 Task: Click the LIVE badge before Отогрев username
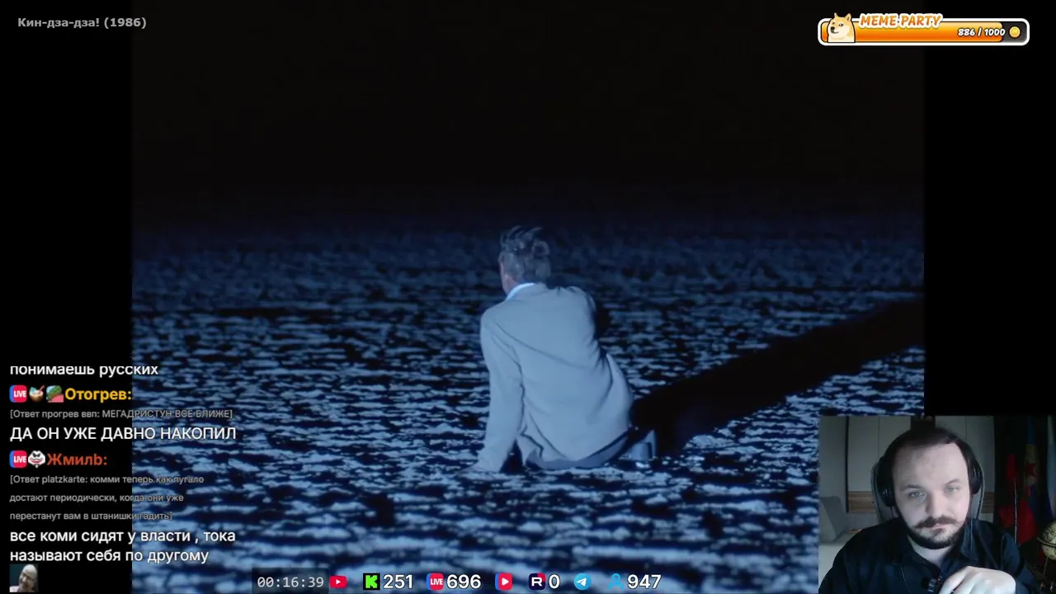tap(19, 394)
